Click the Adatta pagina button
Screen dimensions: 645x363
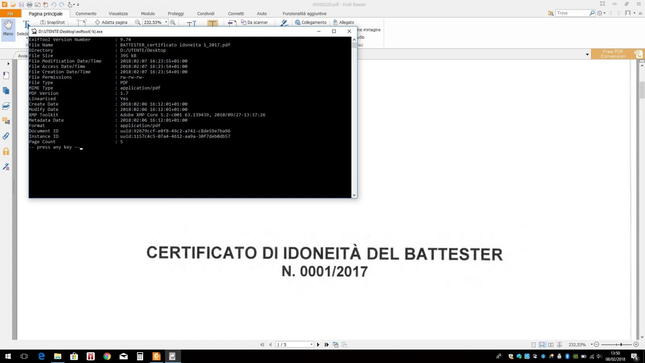click(111, 22)
